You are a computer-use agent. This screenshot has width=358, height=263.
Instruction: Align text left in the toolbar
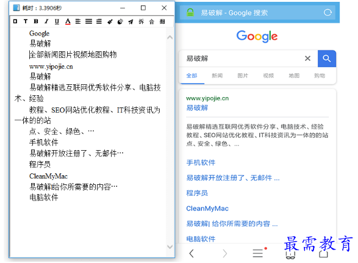[78, 21]
